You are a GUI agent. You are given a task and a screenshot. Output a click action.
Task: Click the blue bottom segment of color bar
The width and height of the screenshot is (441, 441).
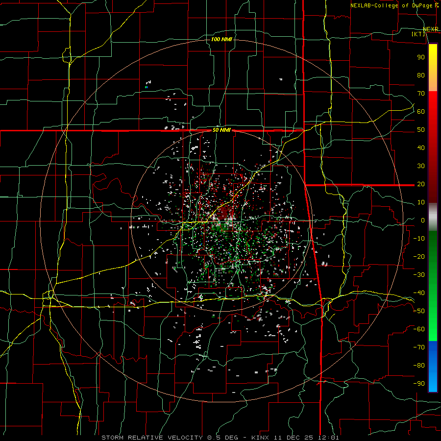tap(433, 367)
